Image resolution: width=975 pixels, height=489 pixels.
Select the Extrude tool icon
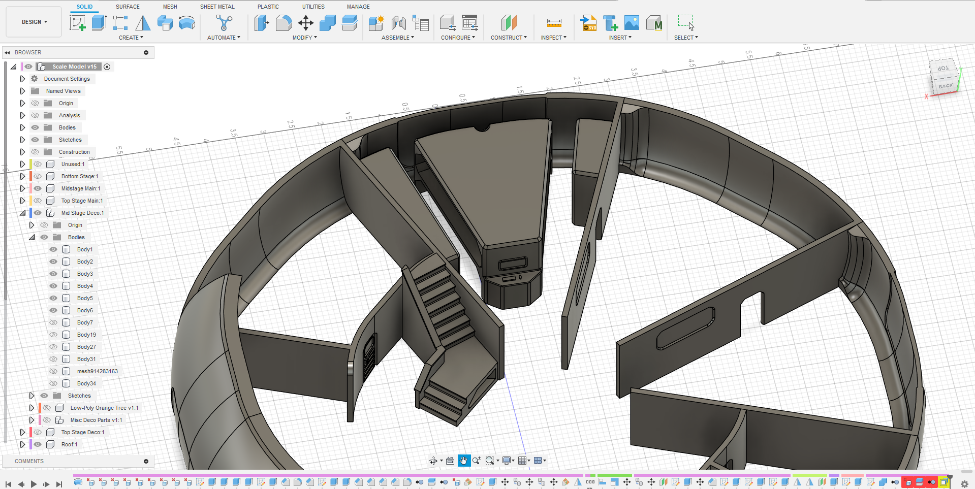[99, 23]
